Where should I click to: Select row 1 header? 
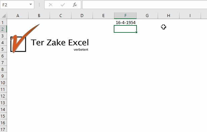pyautogui.click(x=3, y=22)
